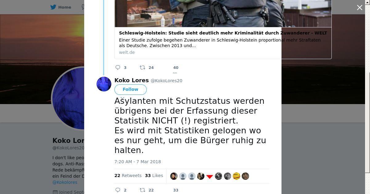Click the yellow liker avatar
370x194 pixels.
pos(236,176)
